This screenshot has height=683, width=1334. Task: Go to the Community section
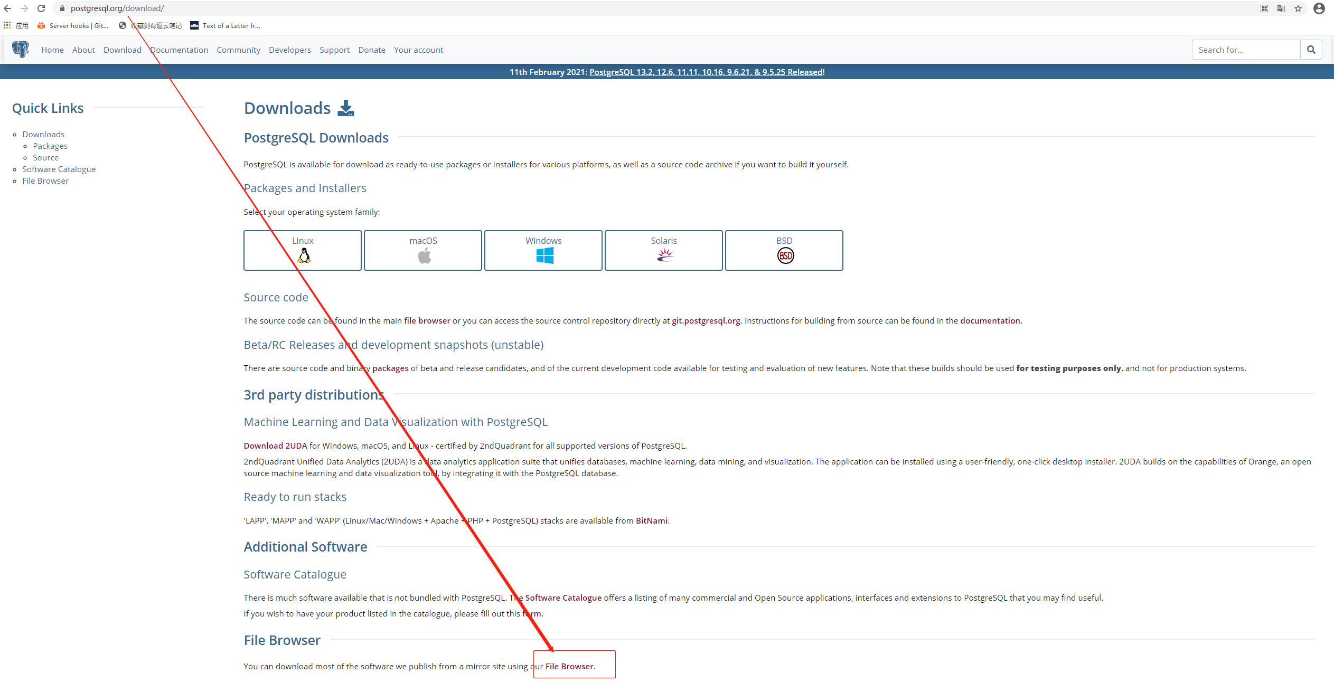(x=239, y=50)
